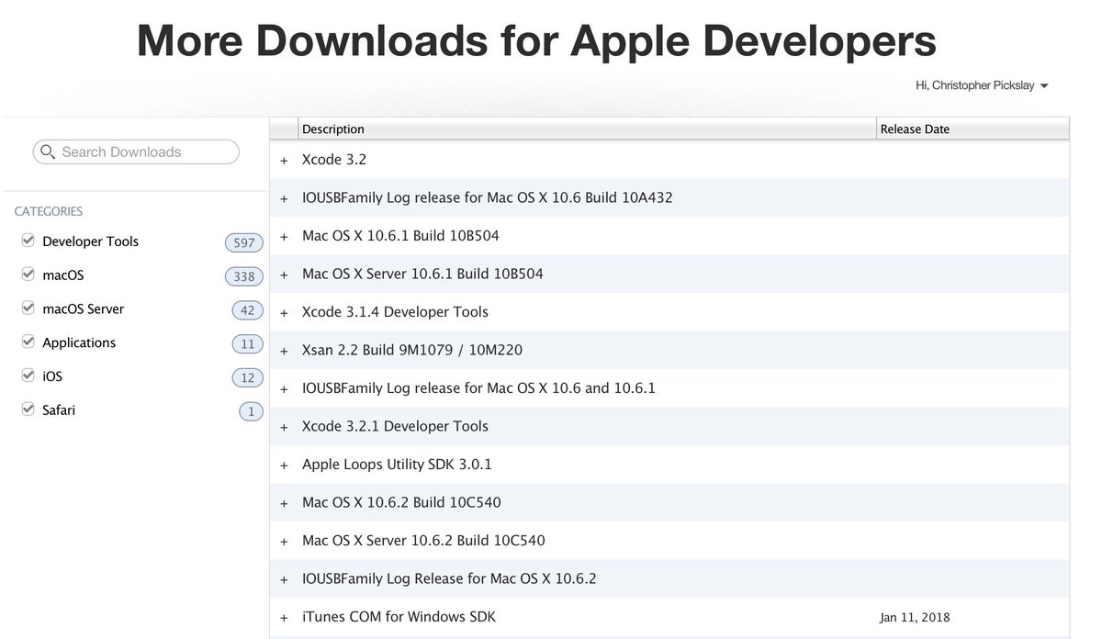Expand the Xcode 3.2 row

coord(284,160)
